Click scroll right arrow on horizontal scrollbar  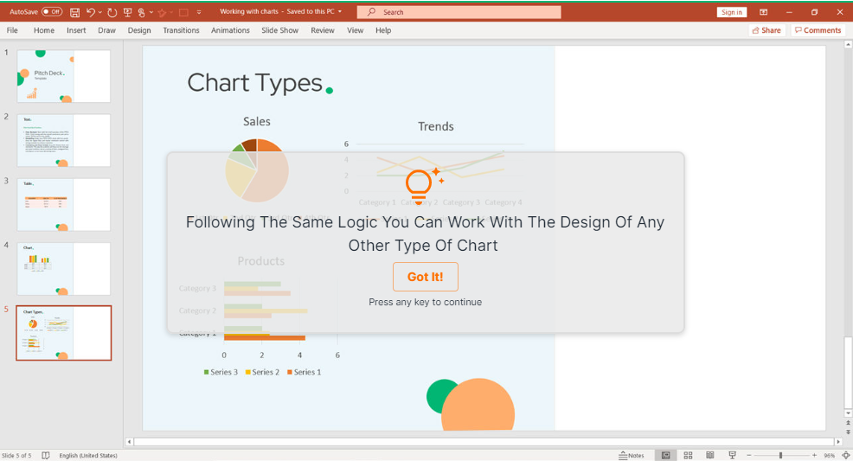point(838,441)
